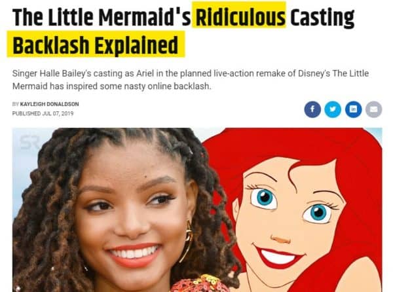Click the Published Jul 07, 2019 date
This screenshot has height=292, width=393.
coord(43,113)
